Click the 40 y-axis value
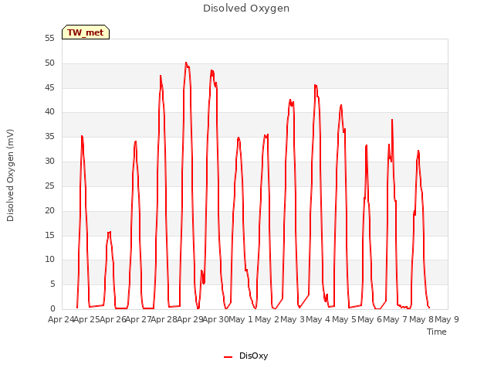The height and width of the screenshot is (371, 494). pyautogui.click(x=49, y=111)
